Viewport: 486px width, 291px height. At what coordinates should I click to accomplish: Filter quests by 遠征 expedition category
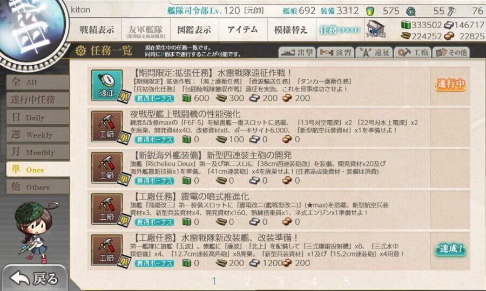tap(374, 52)
